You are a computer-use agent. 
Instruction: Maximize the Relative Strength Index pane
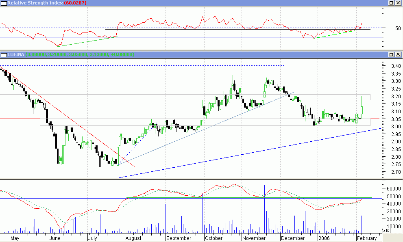coord(391,3)
